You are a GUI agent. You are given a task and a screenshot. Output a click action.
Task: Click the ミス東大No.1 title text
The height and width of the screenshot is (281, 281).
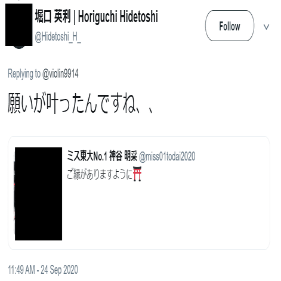click(x=87, y=156)
